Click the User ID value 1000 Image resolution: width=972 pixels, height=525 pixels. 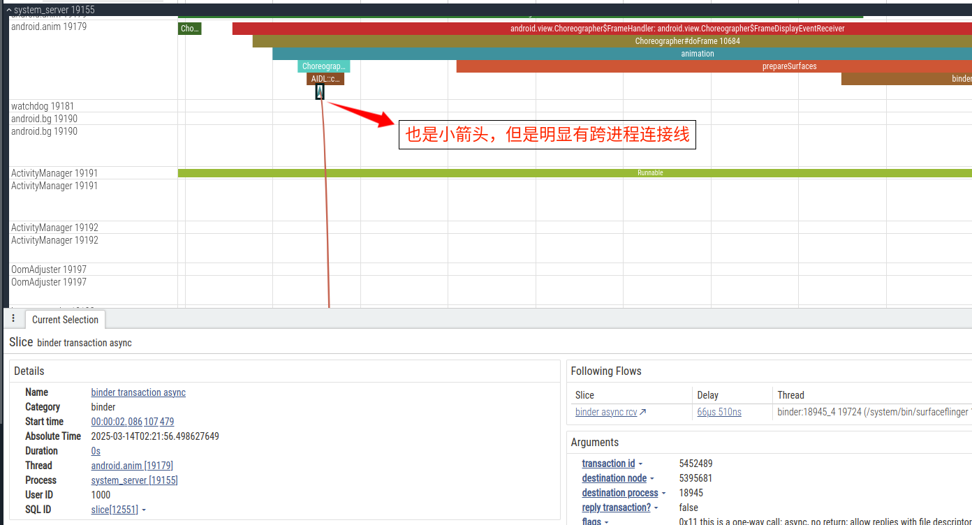pyautogui.click(x=101, y=495)
